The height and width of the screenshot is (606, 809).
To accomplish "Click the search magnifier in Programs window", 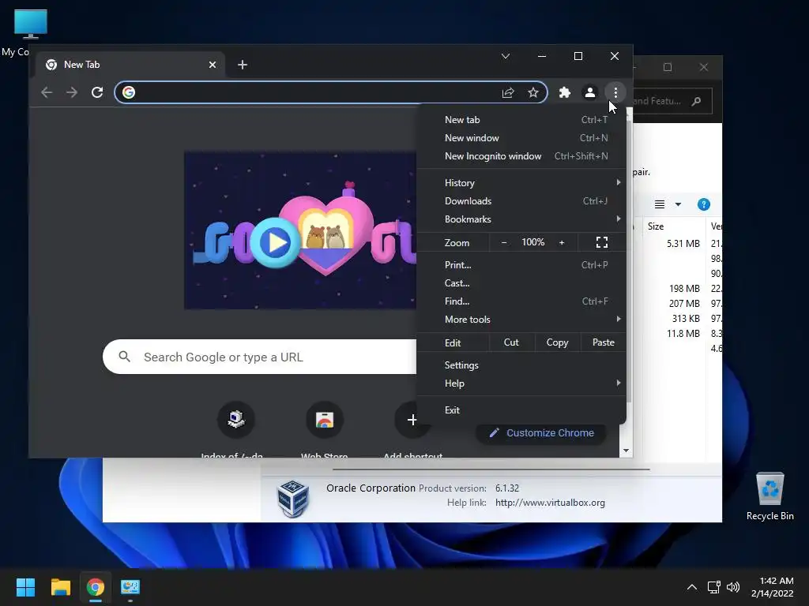I will (697, 101).
